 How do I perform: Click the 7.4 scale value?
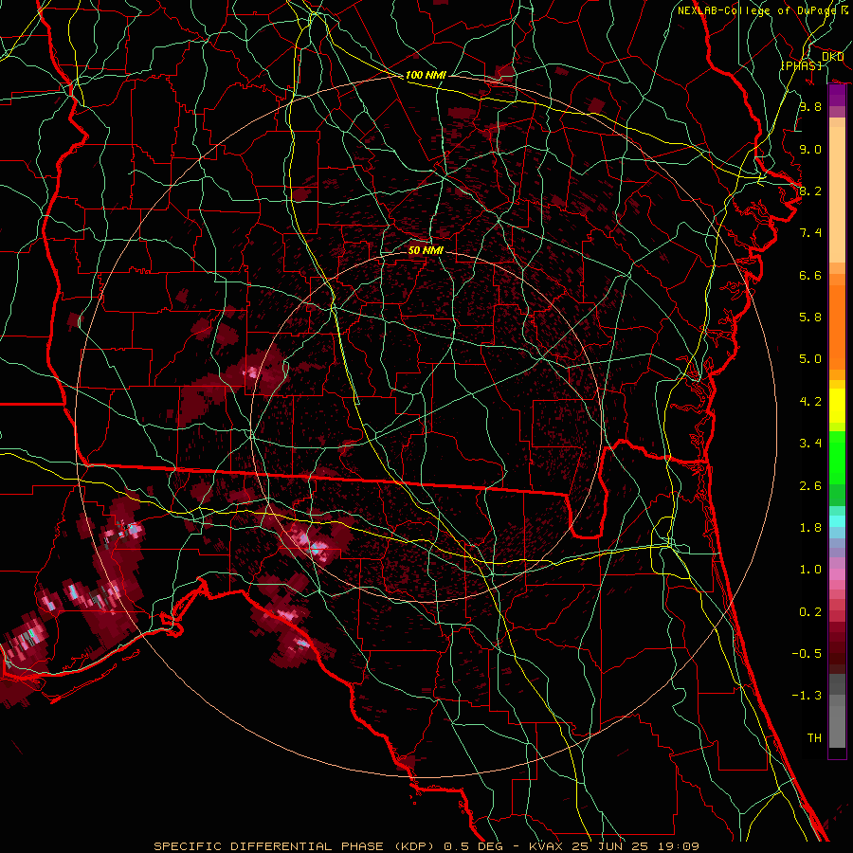[810, 233]
